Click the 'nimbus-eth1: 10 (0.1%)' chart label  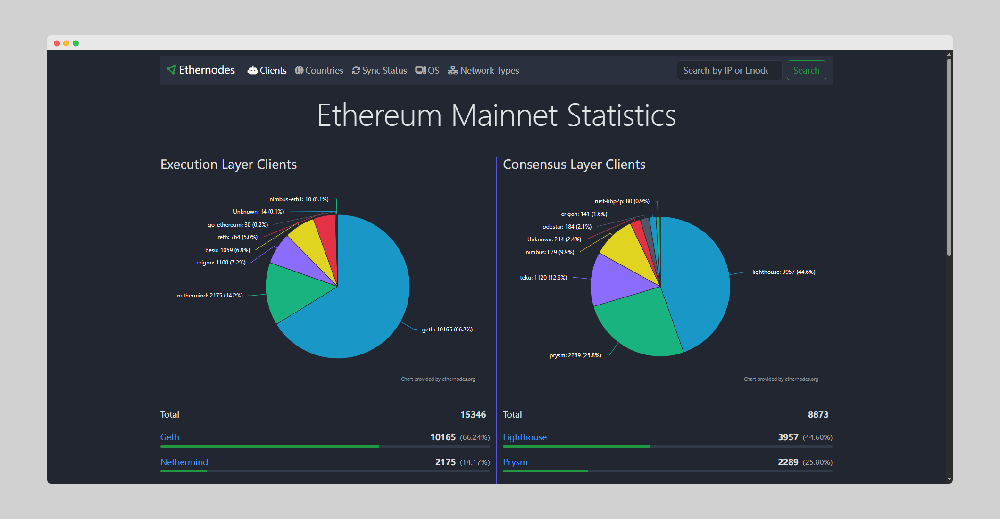click(x=299, y=199)
